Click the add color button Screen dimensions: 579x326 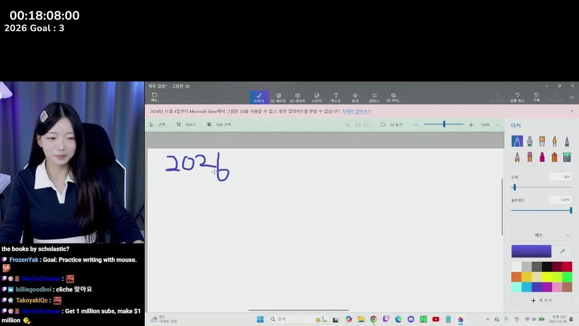point(541,300)
